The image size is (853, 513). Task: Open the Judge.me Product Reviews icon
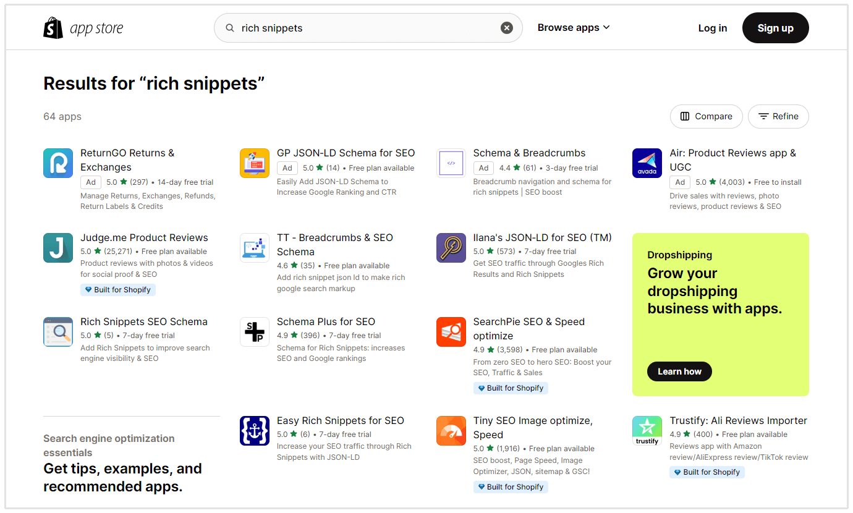tap(58, 248)
